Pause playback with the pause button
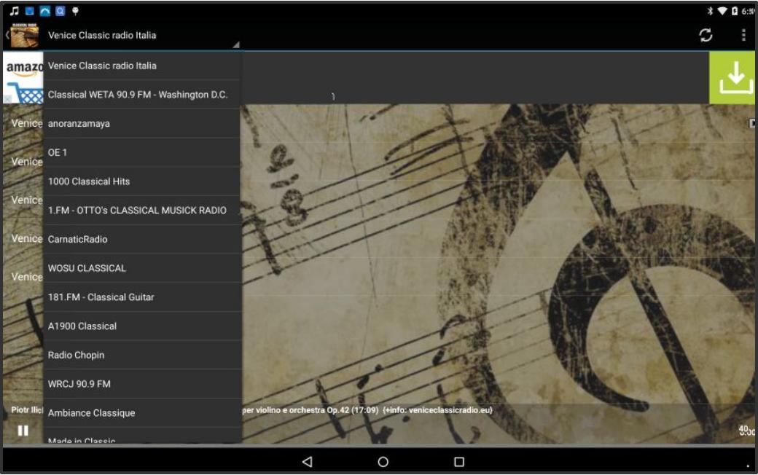Image resolution: width=758 pixels, height=475 pixels. pos(23,430)
